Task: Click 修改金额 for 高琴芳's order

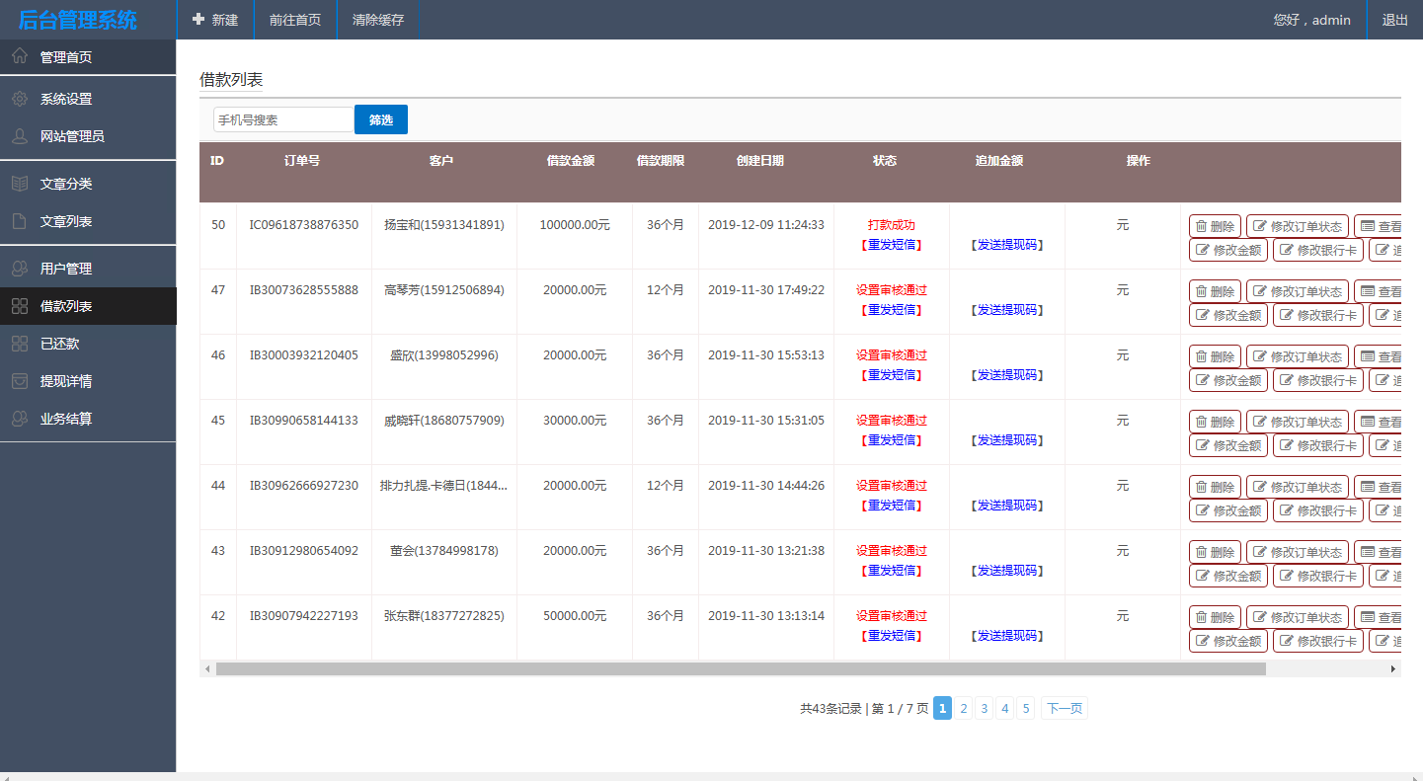Action: [x=1228, y=315]
